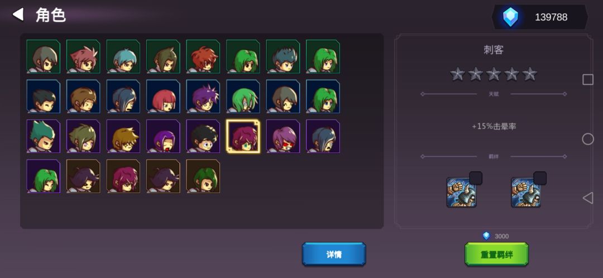Select the dark green-haired character with a brown frame

tap(203, 176)
